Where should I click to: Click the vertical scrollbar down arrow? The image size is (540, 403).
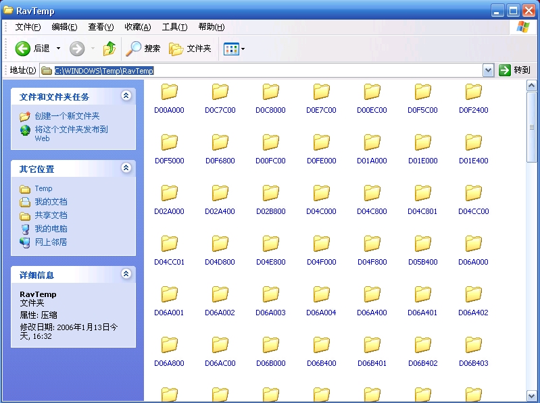coord(531,396)
